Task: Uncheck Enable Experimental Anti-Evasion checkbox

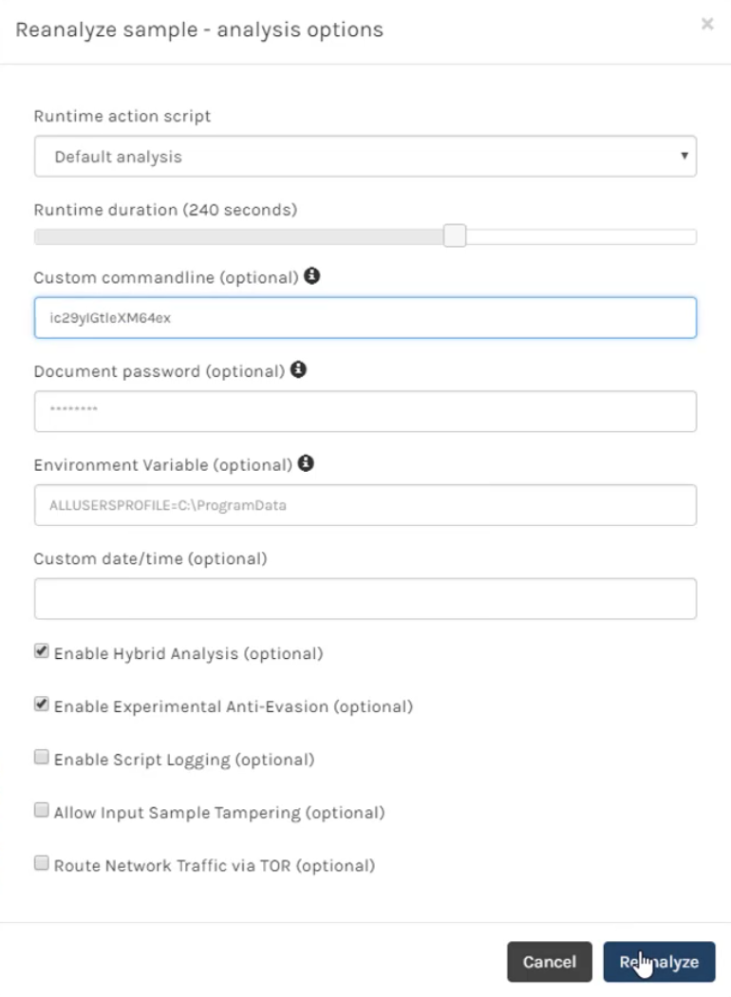Action: 42,704
